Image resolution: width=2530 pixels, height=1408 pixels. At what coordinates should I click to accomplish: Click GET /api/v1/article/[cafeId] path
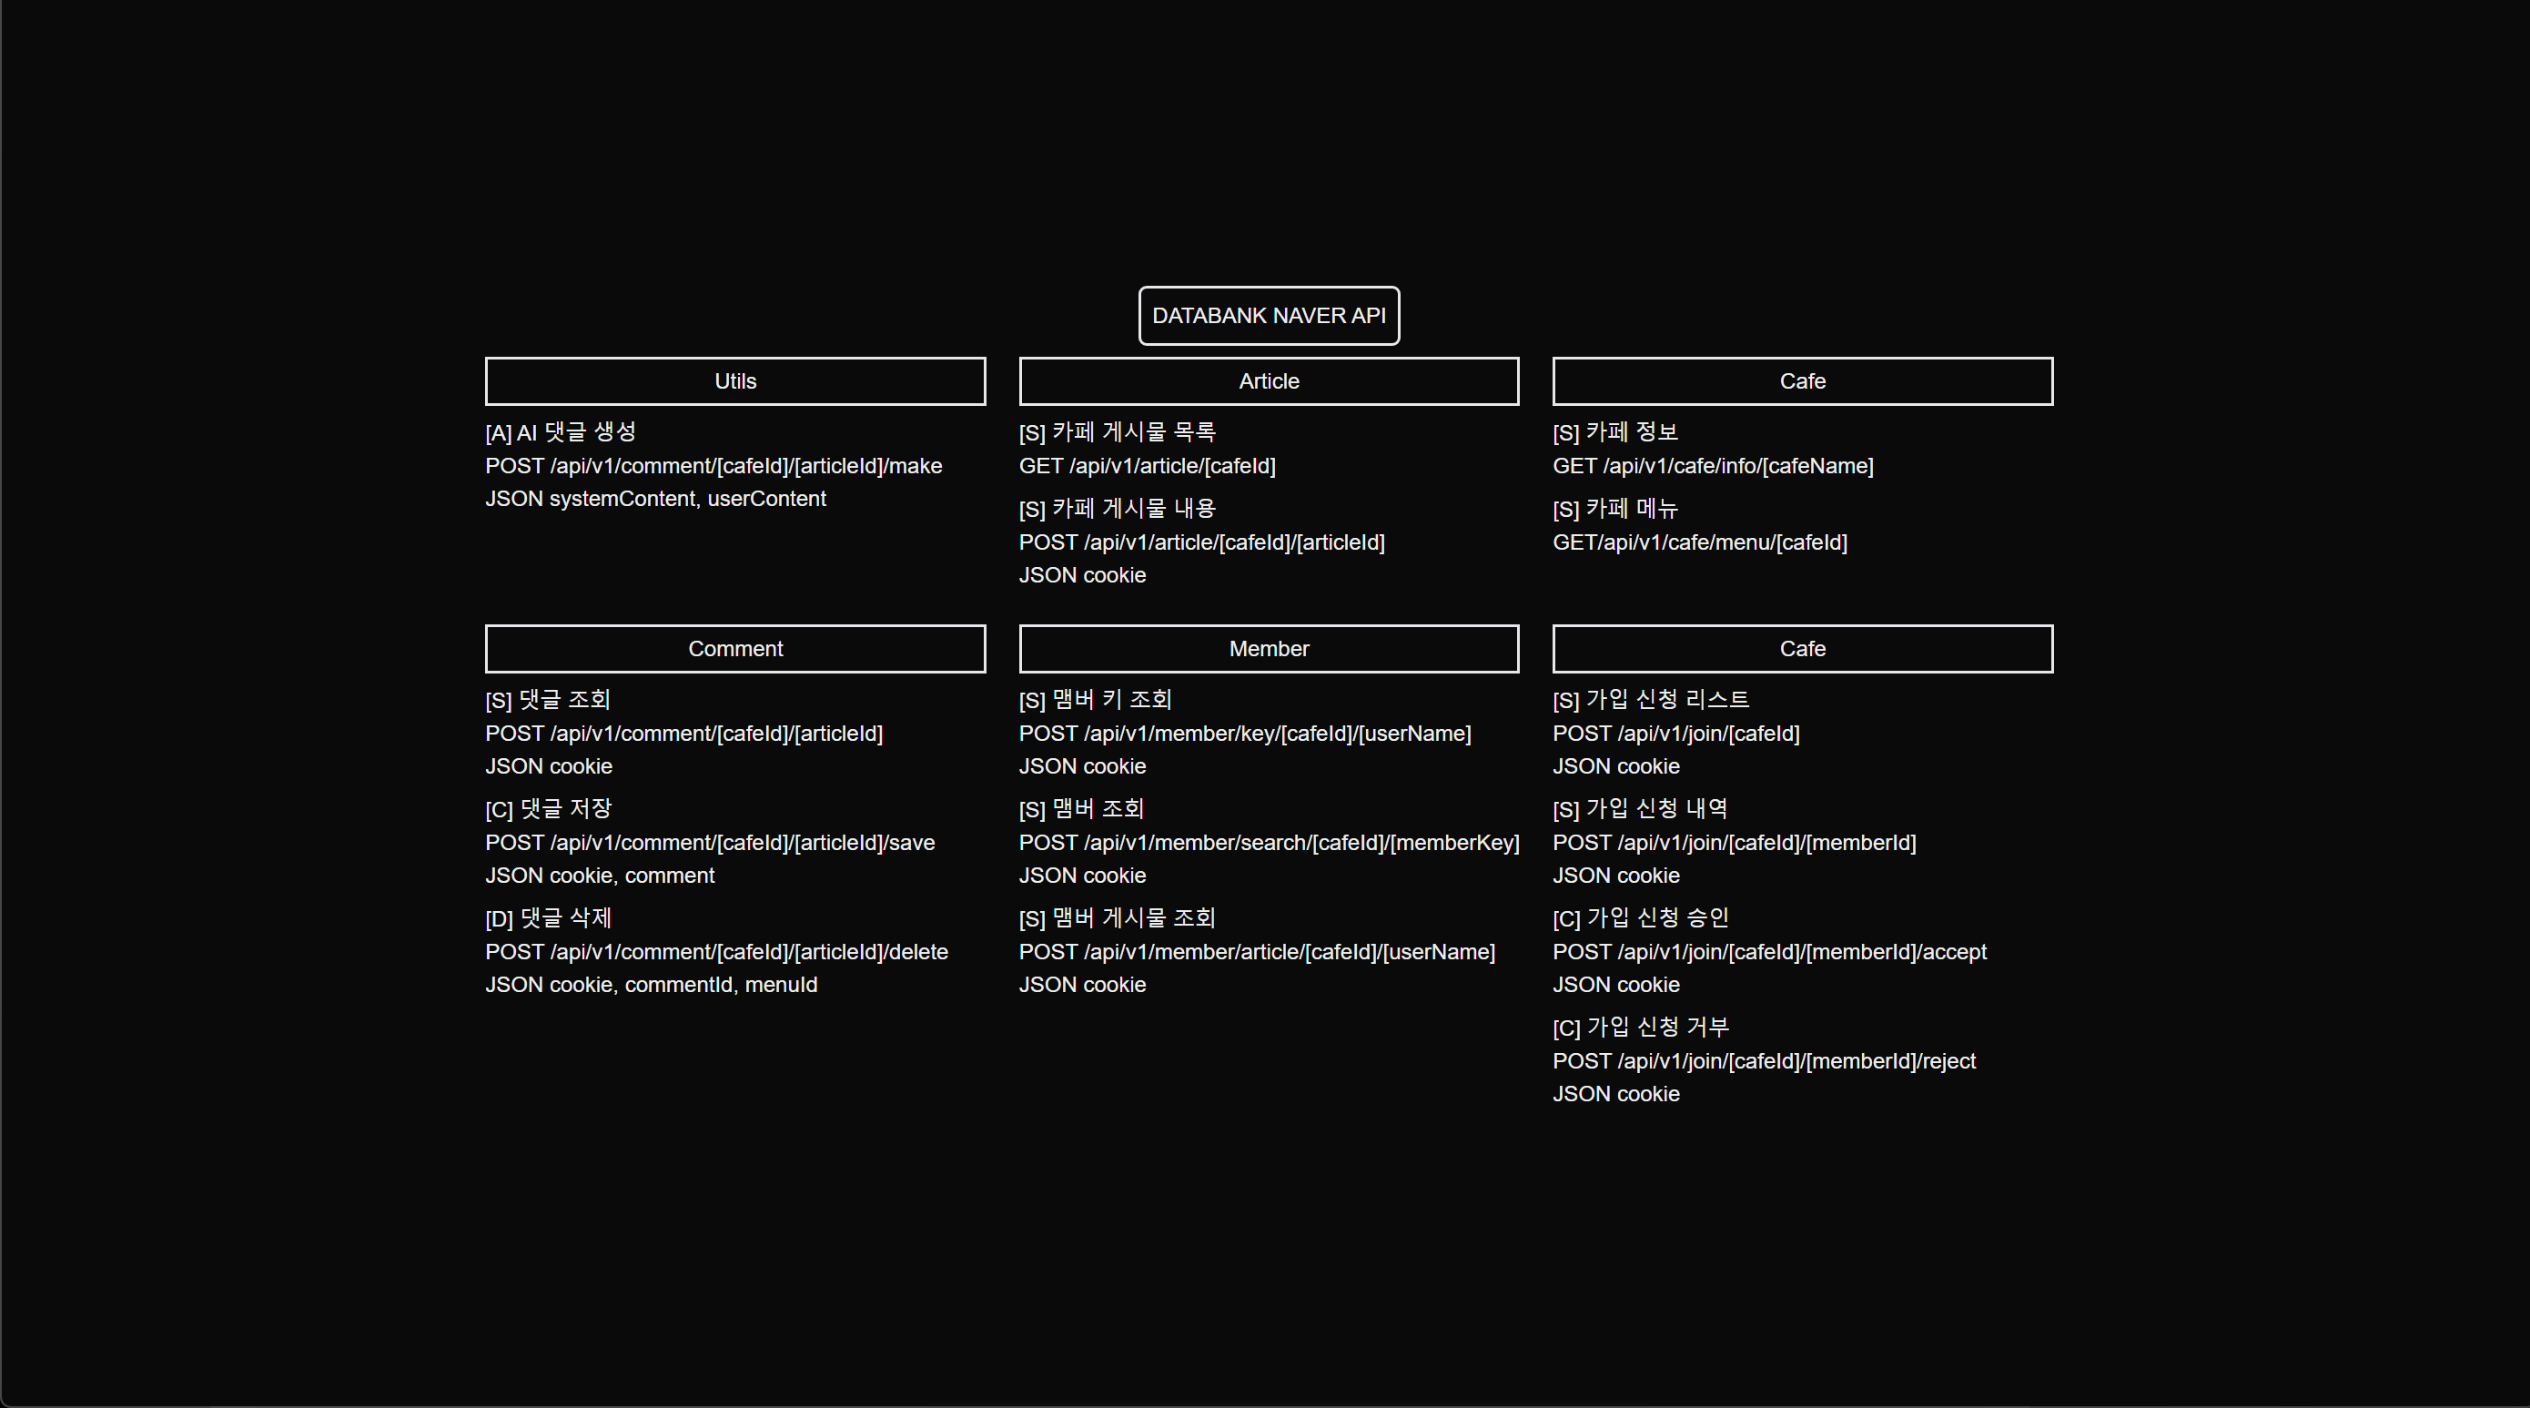coord(1146,466)
